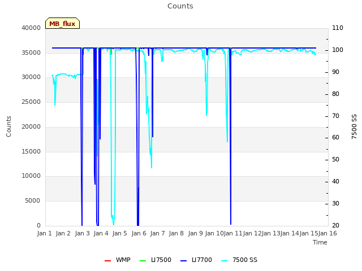Click the 60 right axis label
Screen dimensions: 362x271
coord(335,138)
